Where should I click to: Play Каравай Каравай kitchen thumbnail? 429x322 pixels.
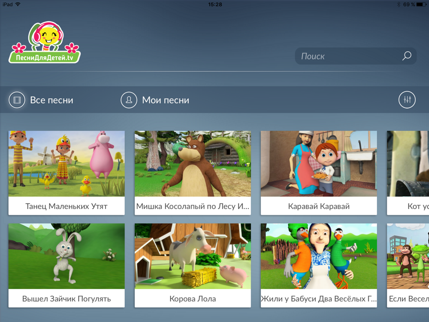click(x=319, y=164)
